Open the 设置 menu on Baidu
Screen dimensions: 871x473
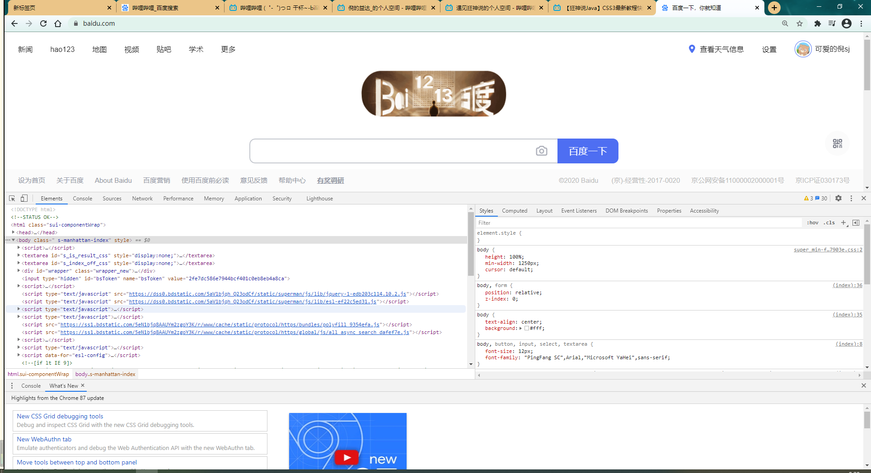tap(769, 49)
